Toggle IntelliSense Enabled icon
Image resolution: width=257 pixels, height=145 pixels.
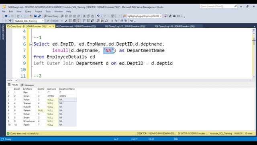click(x=78, y=21)
